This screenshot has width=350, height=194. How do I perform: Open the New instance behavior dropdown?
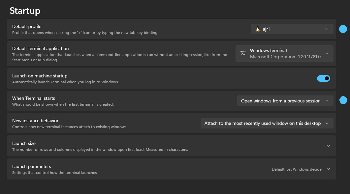[x=267, y=123]
